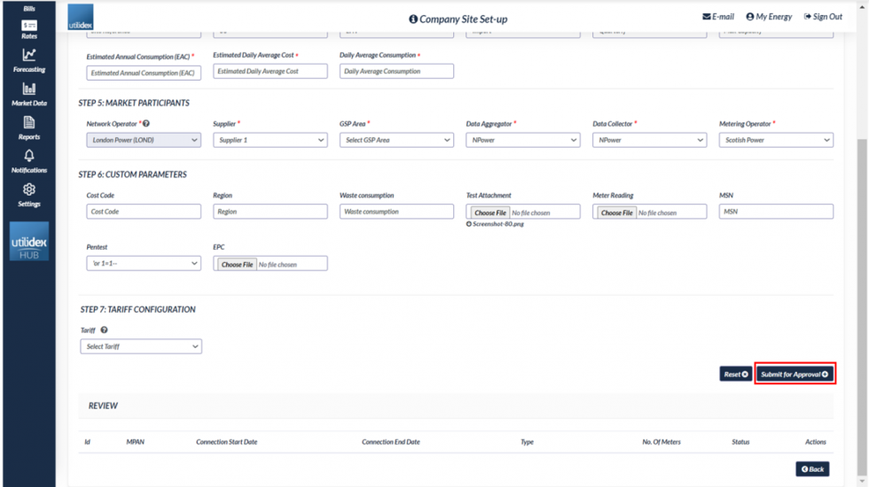
Task: Click the Tariff help icon
Action: coord(104,330)
